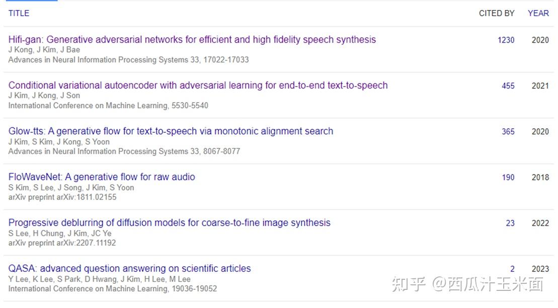Sort publications by YEAR
The width and height of the screenshot is (558, 308).
pyautogui.click(x=538, y=13)
